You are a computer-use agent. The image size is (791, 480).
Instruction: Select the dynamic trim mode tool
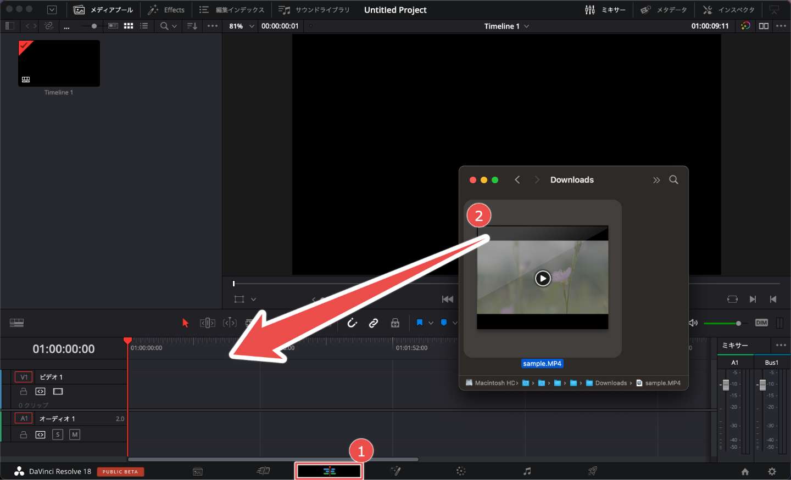230,323
